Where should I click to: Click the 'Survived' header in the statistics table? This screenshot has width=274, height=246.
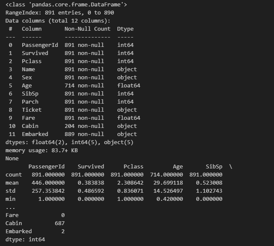[x=90, y=167]
